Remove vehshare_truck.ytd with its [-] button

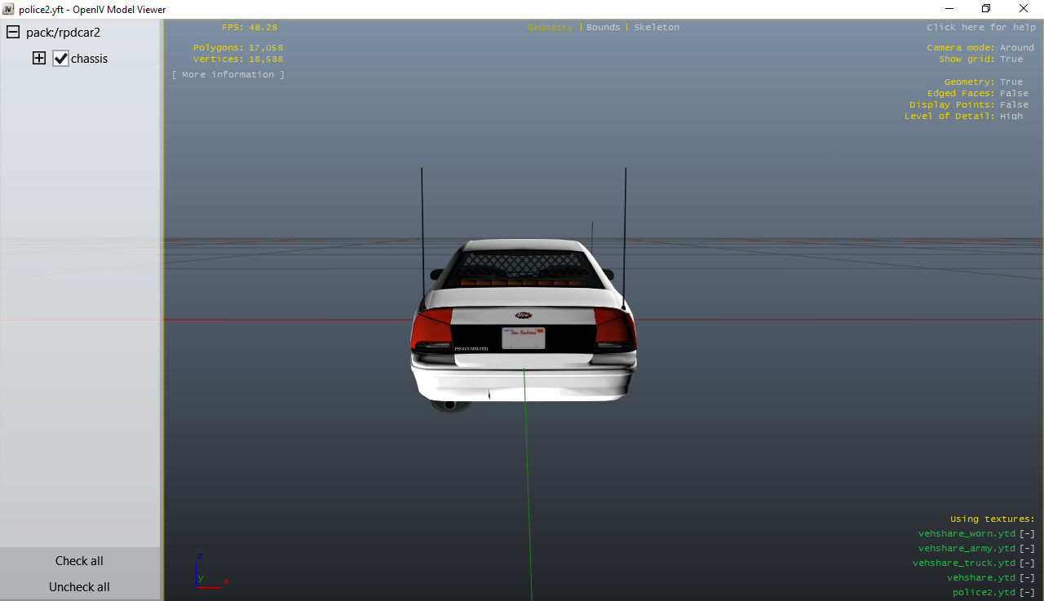(1027, 563)
